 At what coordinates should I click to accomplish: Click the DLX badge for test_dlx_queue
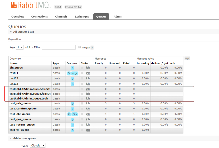[75, 114]
